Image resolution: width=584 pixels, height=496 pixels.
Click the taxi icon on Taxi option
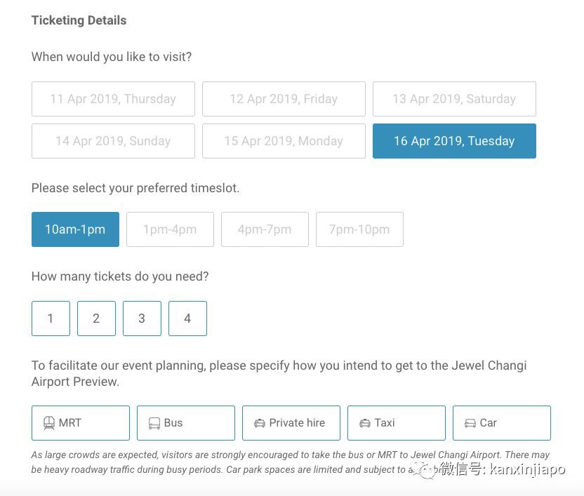point(365,423)
